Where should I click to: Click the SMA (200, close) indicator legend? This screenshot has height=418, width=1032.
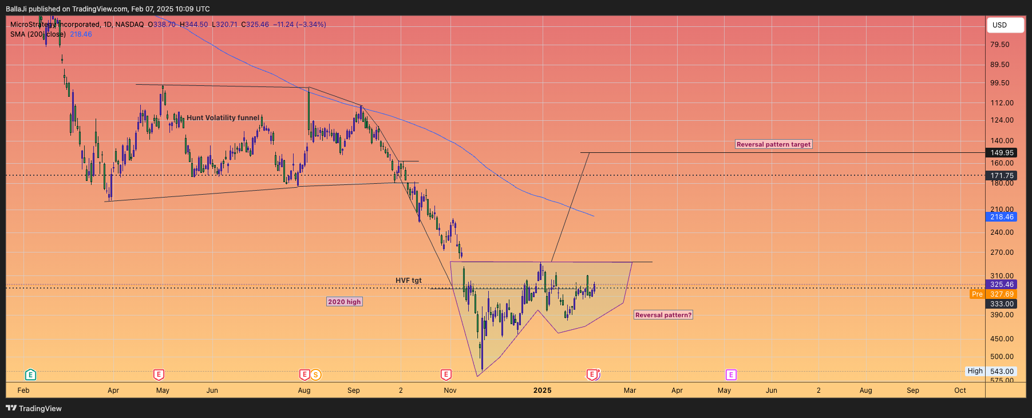point(38,34)
